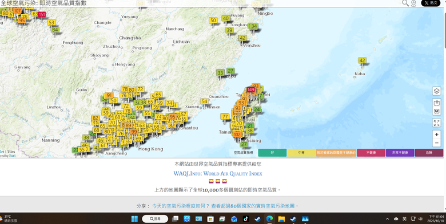Image resolution: width=446 pixels, height=224 pixels.
Task: Open the green 33 marker near Fuzhou
Action: 220,73
